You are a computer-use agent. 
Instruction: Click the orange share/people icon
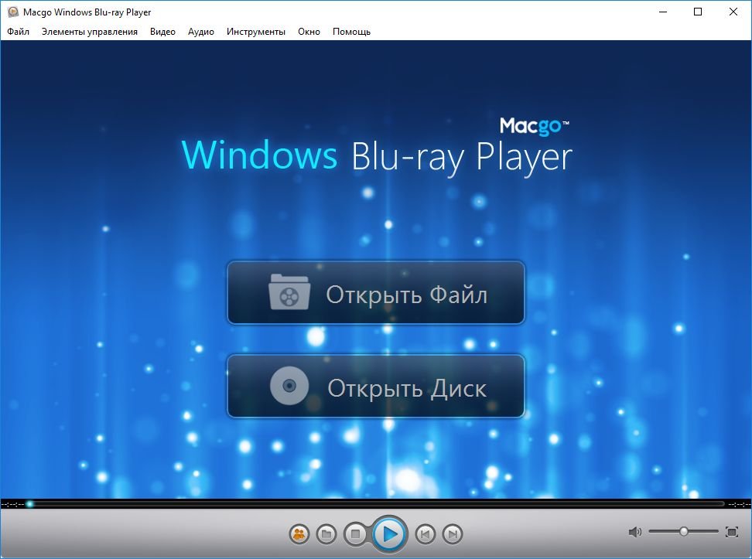tap(299, 533)
